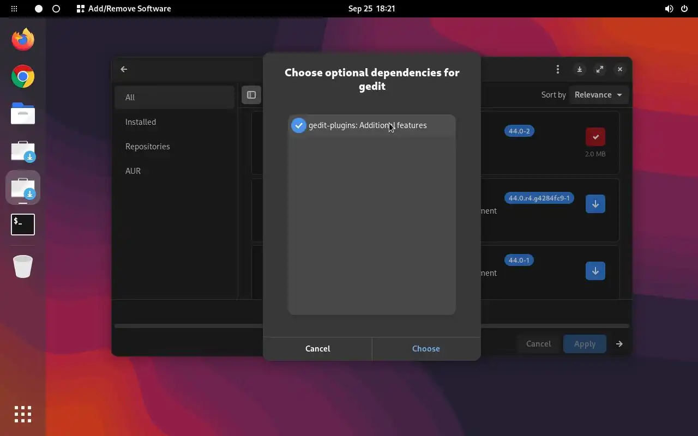Select the Repositories category

pos(174,147)
